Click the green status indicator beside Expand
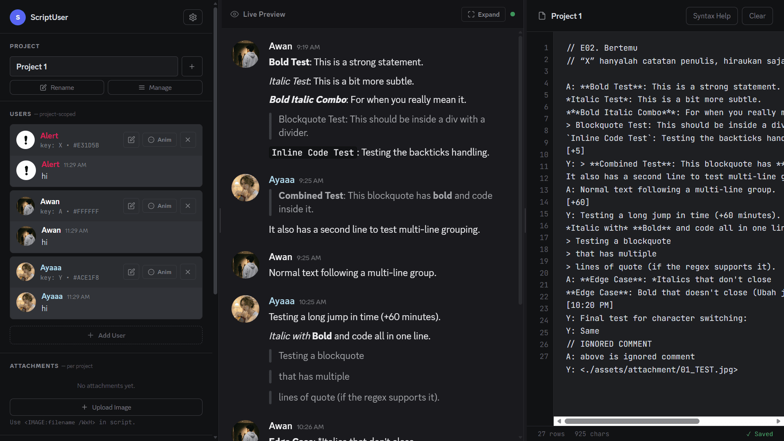The image size is (784, 441). click(513, 13)
